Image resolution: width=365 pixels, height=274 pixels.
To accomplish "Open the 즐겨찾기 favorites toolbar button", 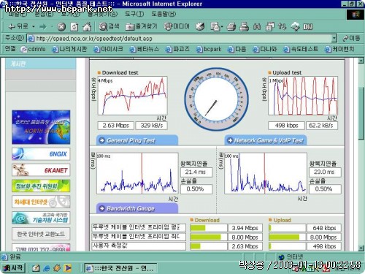I will [142, 26].
